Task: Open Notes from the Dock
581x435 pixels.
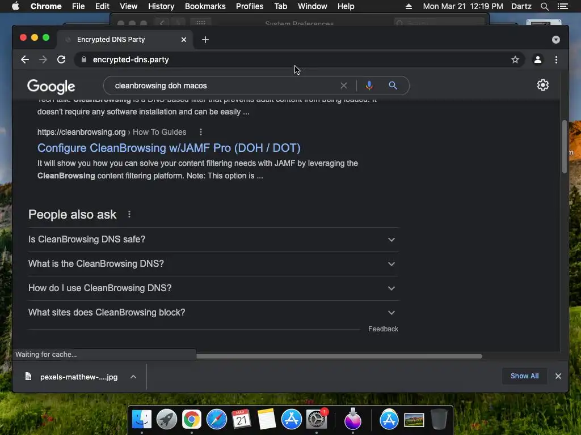Action: tap(267, 420)
